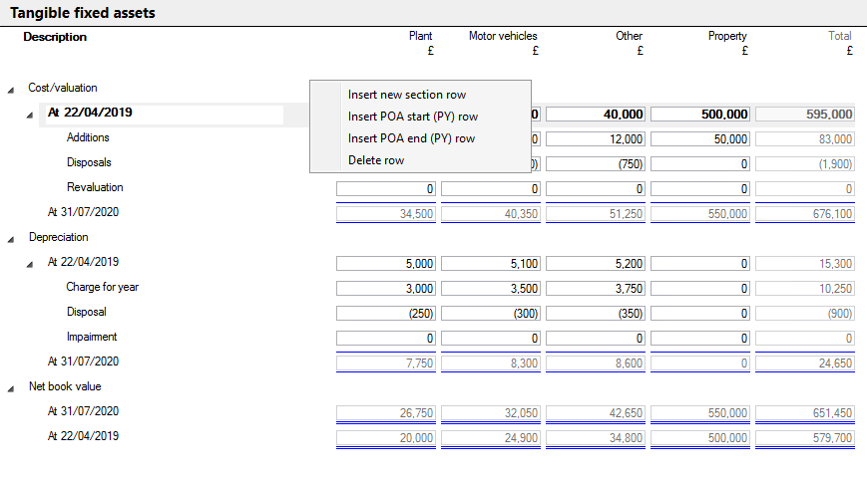Click the Plant column header
867x481 pixels.
coord(420,36)
